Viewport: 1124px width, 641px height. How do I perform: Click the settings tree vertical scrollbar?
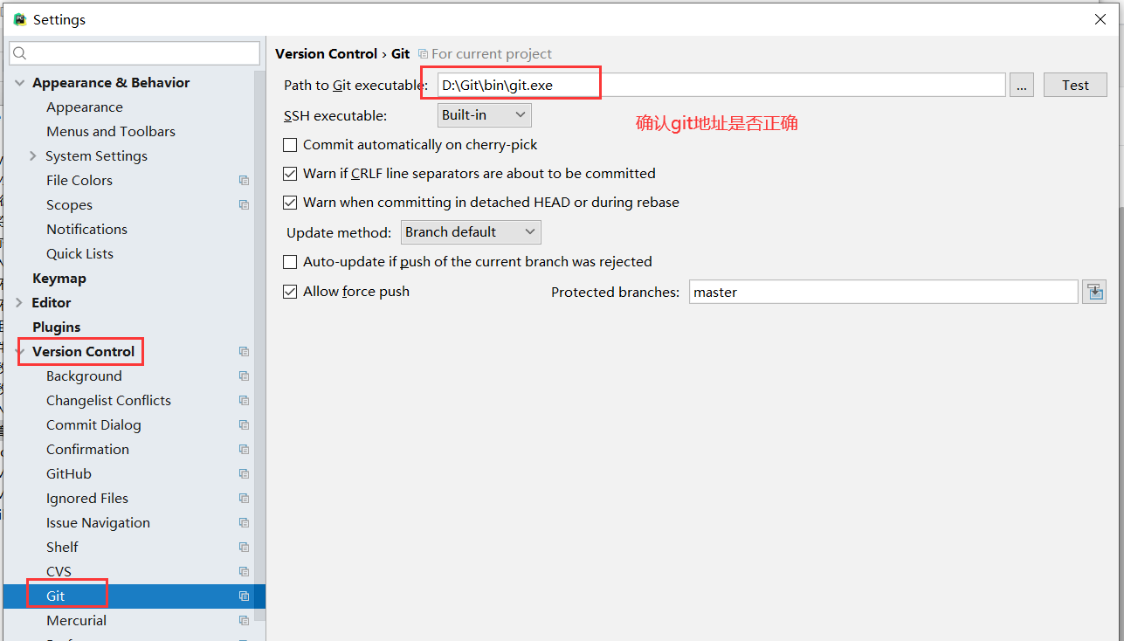pos(259,345)
